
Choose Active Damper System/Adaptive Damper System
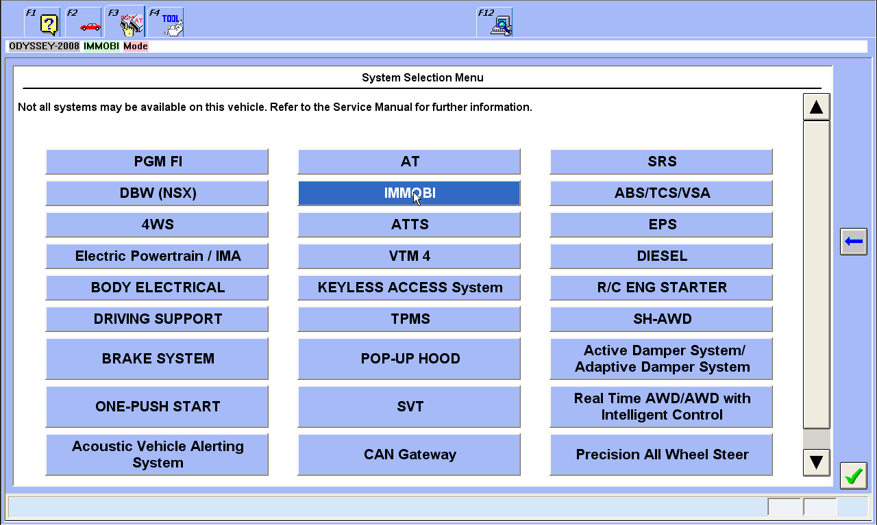[x=661, y=359]
